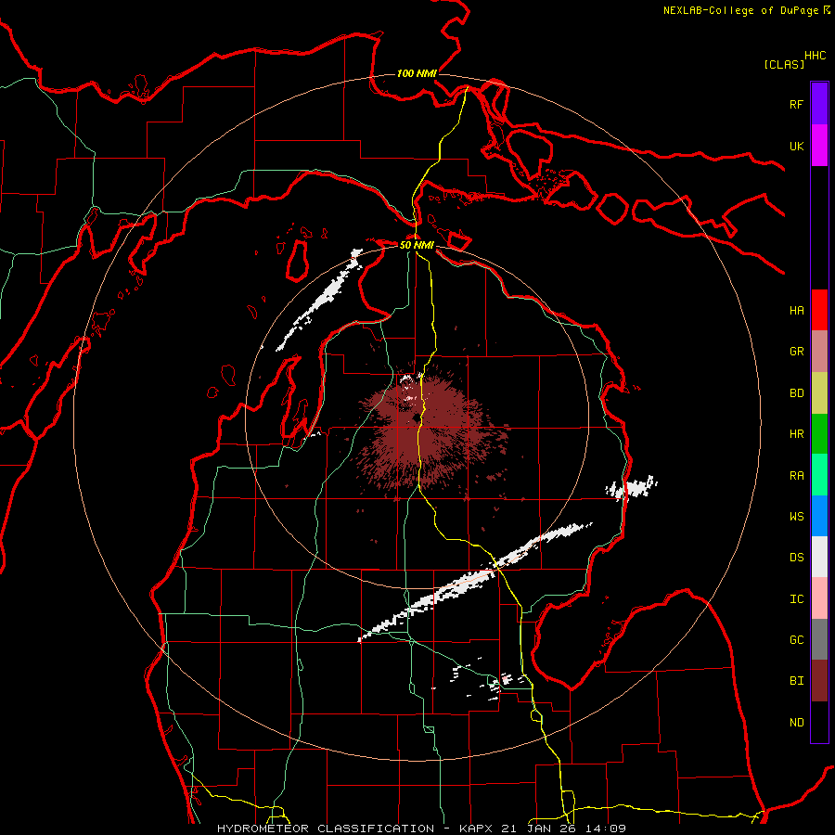Click the IC legend label
This screenshot has height=835, width=835.
(796, 599)
